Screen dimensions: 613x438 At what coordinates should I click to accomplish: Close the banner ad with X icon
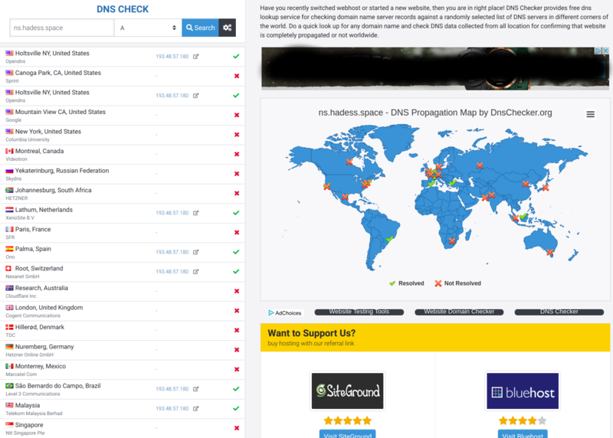coord(605,52)
